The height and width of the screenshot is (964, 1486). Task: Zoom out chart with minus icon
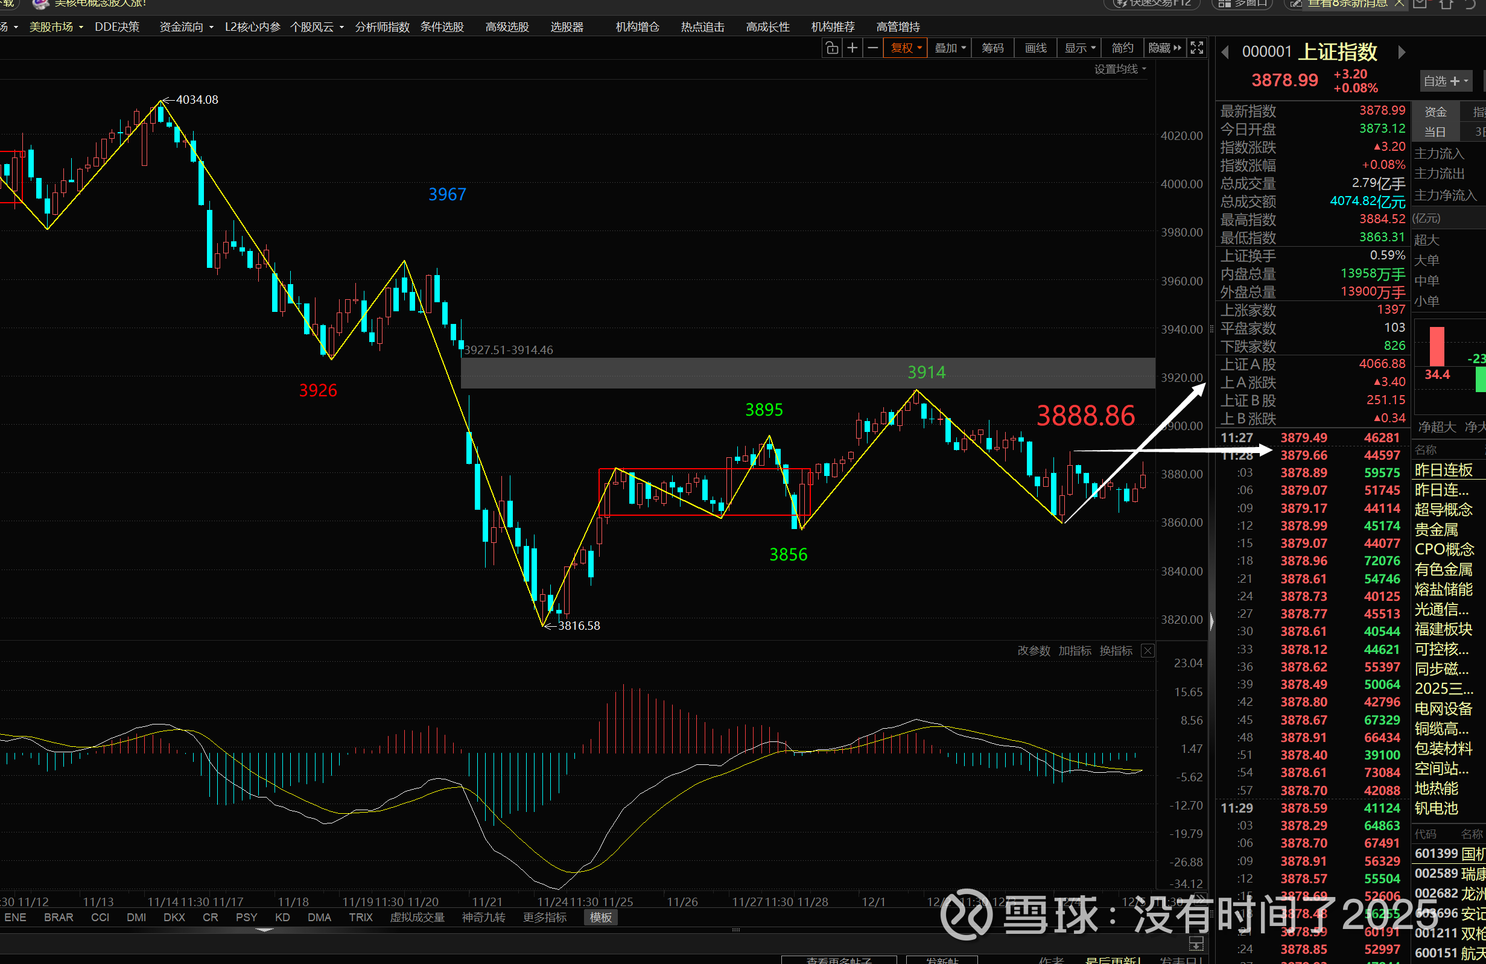coord(873,48)
